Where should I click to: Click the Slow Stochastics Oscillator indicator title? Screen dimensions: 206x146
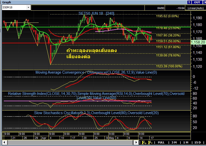pos(96,113)
